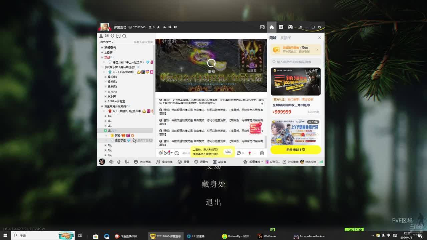Switch to EscapeFromTarkov in the taskbar

[309, 236]
